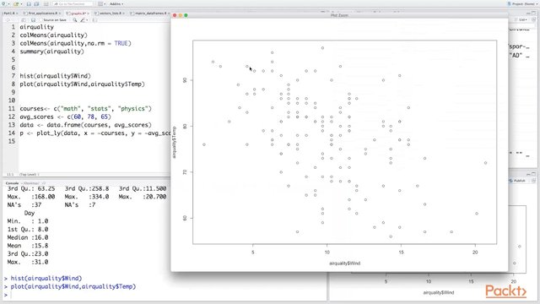Minimize the Plot Zoom window

(180, 15)
